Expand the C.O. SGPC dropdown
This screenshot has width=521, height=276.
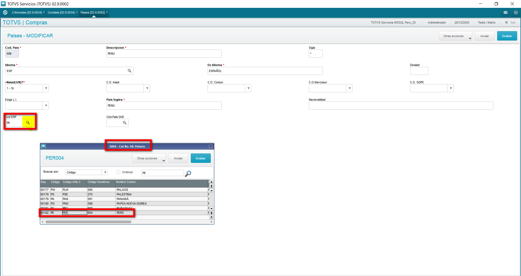(451, 88)
